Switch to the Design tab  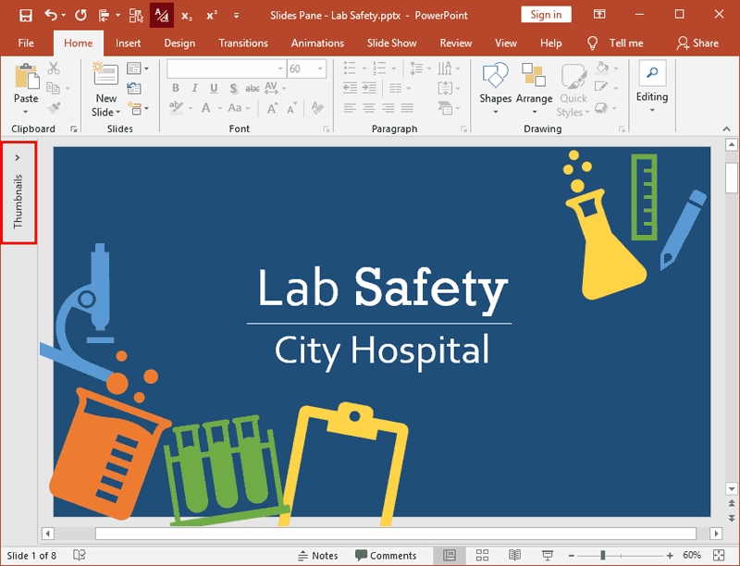(x=179, y=43)
